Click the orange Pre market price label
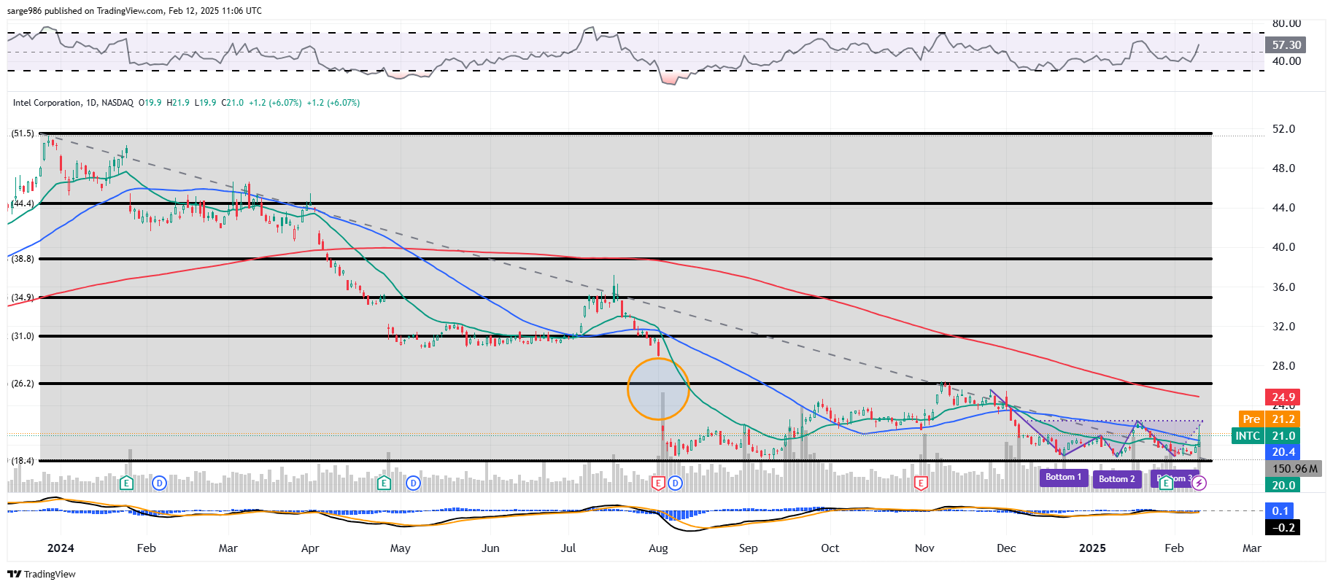Viewport: 1333px width, 587px height. (1251, 419)
